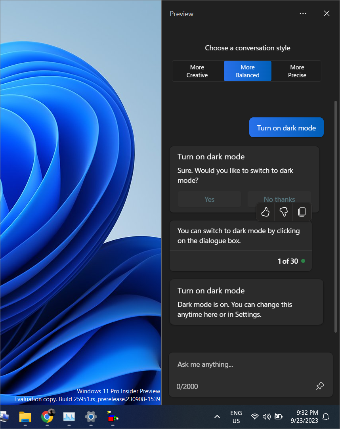Give thumbs-down feedback on the response
The height and width of the screenshot is (429, 340).
click(x=283, y=212)
